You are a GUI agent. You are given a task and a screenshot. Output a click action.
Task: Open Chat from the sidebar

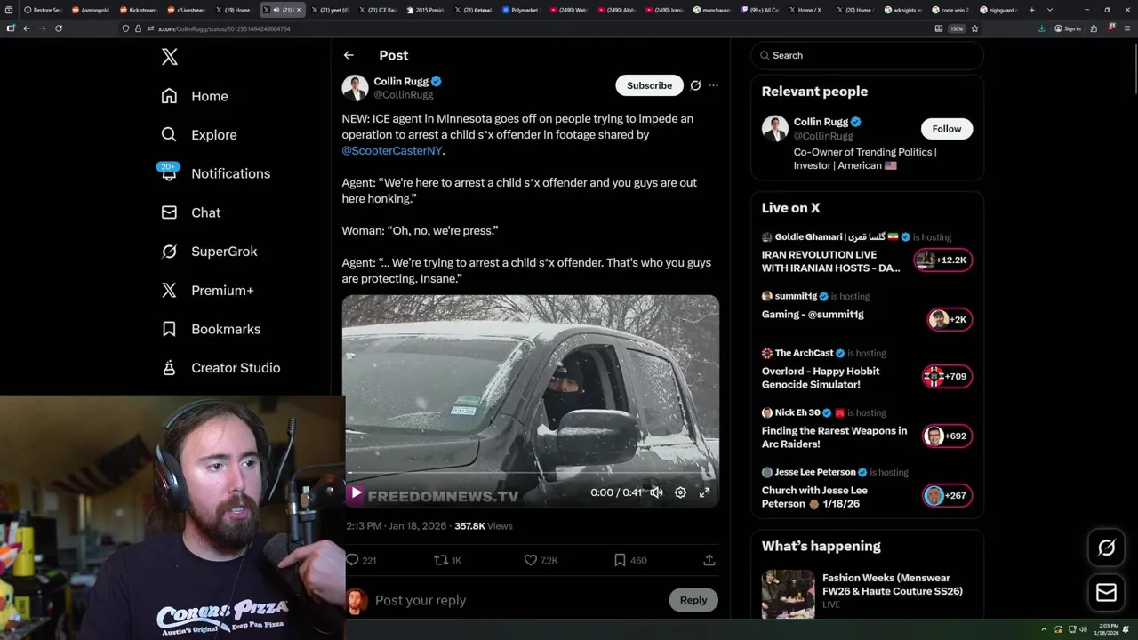tap(190, 212)
